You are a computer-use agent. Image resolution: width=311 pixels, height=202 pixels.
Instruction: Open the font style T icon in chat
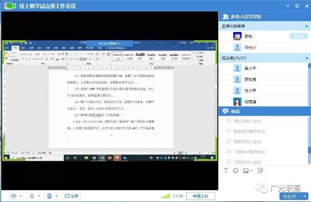[x=226, y=170]
